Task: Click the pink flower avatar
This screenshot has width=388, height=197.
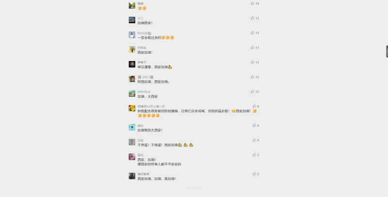Action: click(x=132, y=157)
